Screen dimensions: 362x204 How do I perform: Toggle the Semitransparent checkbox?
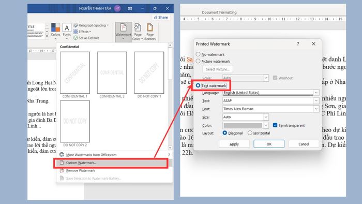pos(275,125)
